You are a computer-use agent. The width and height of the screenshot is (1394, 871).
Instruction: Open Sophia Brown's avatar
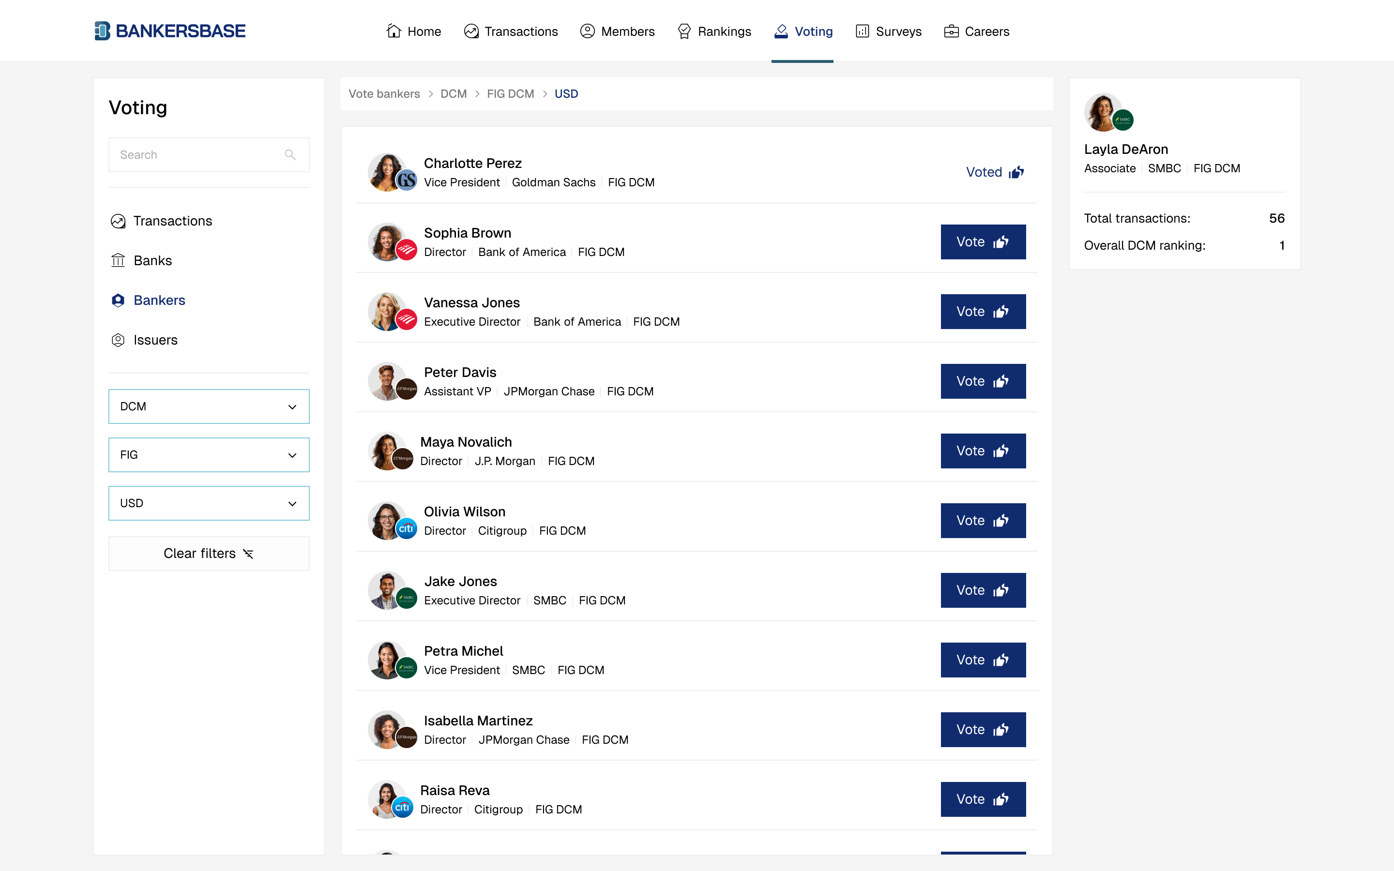point(388,242)
